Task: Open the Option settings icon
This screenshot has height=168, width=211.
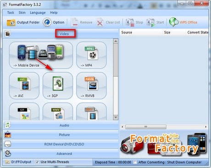Action: click(x=47, y=22)
